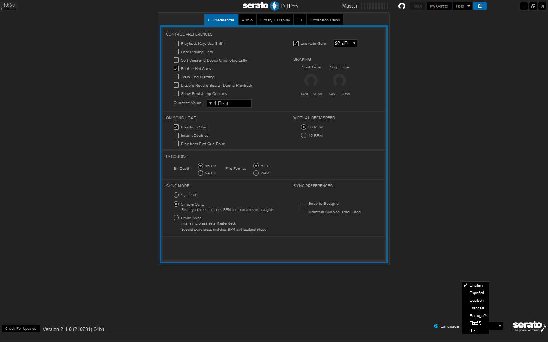Open the Library + Display tab

coord(275,20)
